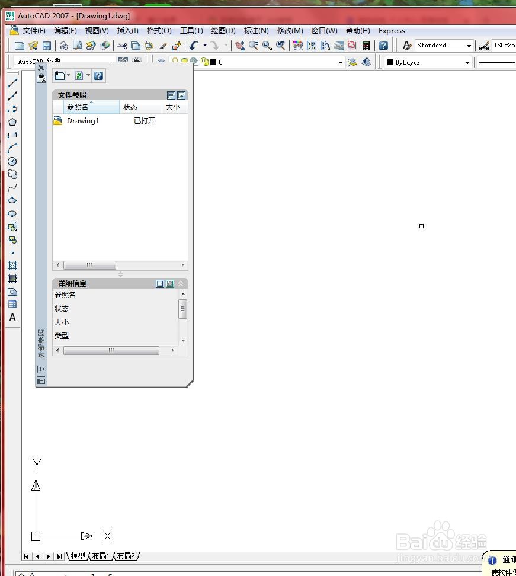Jump to last layout tab arrow
This screenshot has width=516, height=576.
[59, 556]
